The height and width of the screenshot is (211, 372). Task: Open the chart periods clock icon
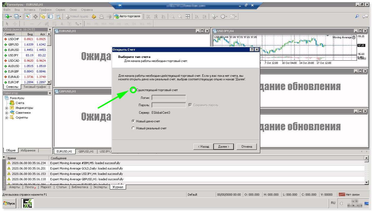tap(223, 16)
